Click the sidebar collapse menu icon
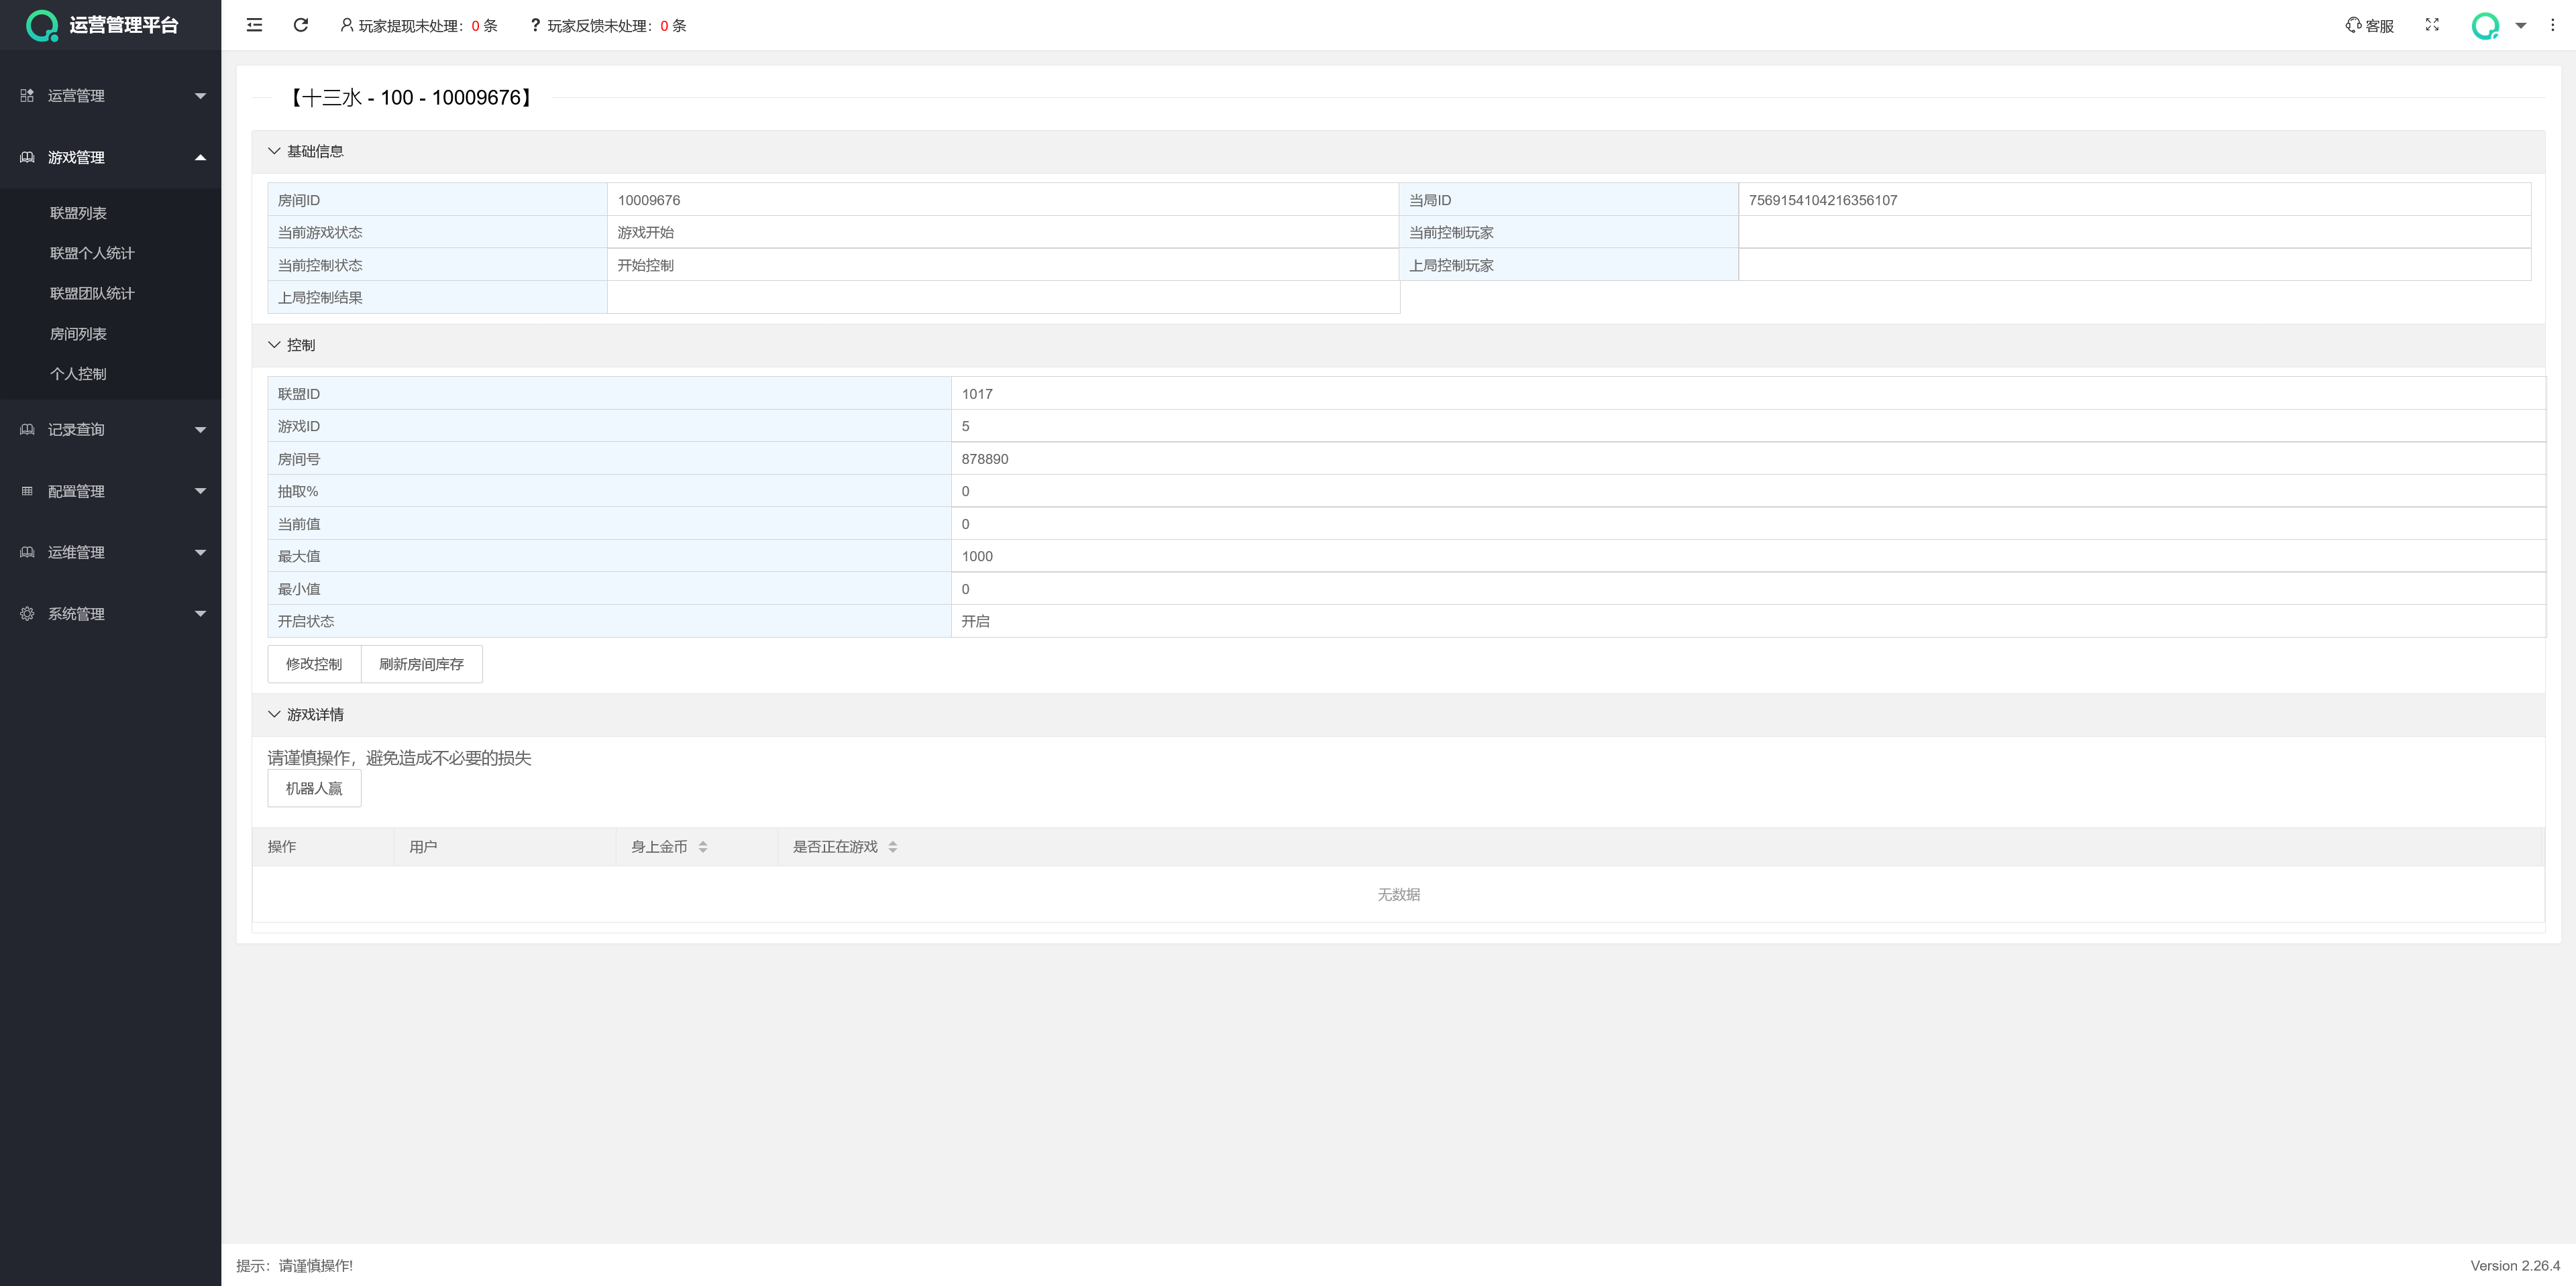The image size is (2576, 1286). [x=254, y=25]
